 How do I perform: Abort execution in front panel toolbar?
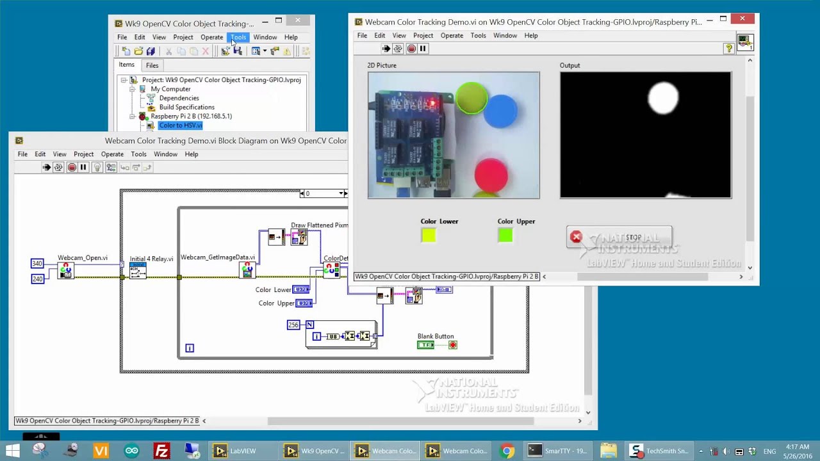click(411, 49)
